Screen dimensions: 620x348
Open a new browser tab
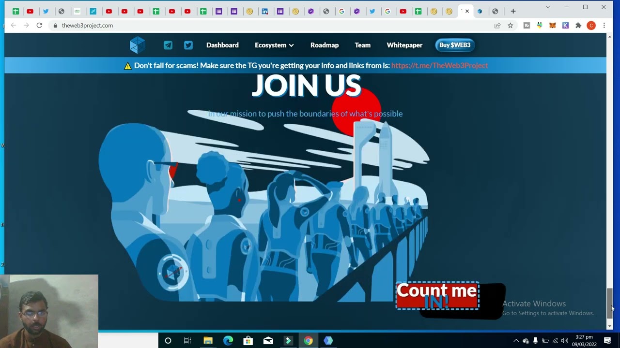coord(513,11)
